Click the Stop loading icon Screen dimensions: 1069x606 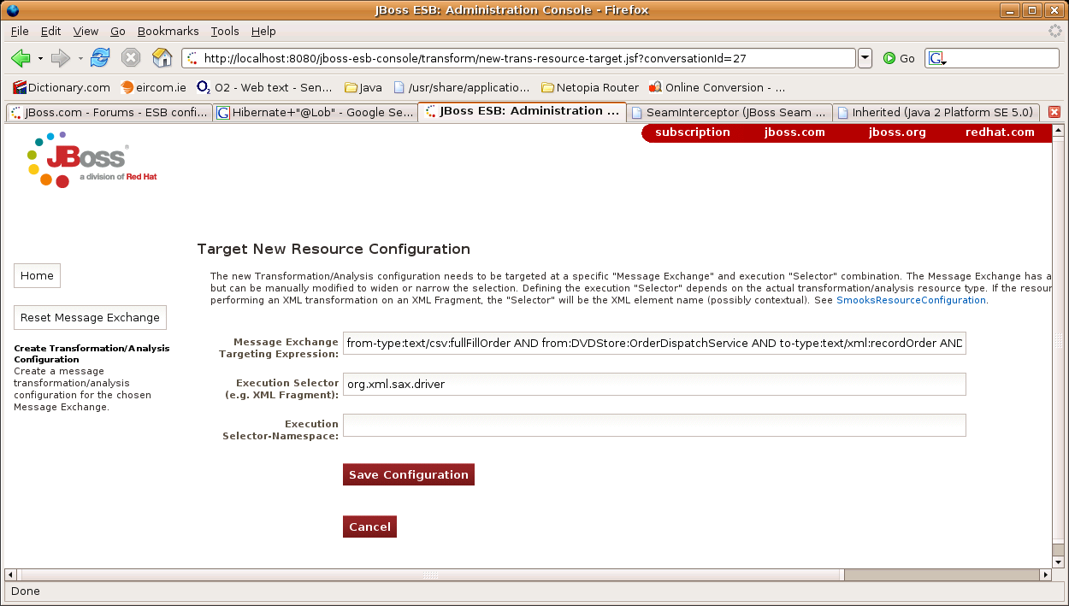pos(131,58)
